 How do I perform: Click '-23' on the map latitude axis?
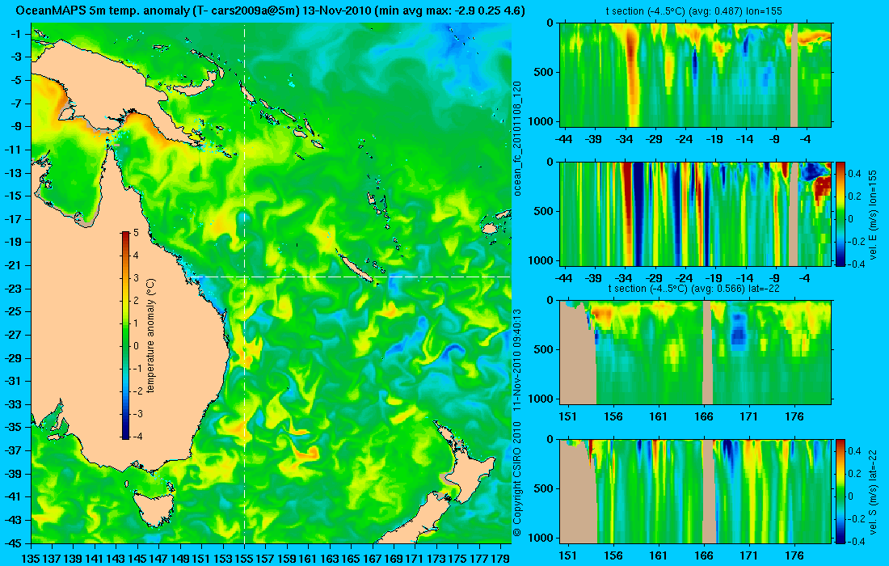tap(13, 288)
